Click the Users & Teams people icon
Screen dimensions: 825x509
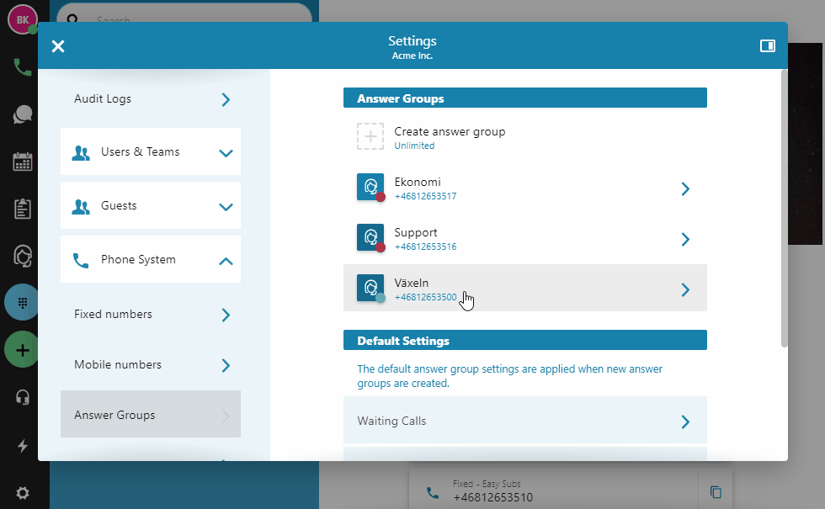pos(81,152)
